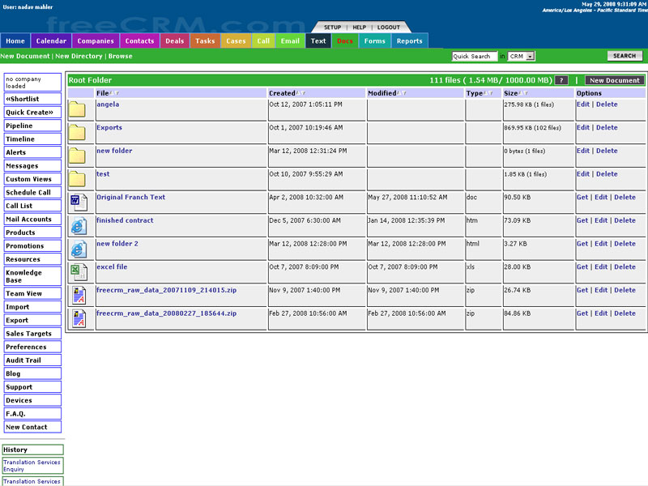Click the SETUP link
The image size is (648, 486).
[x=332, y=28]
